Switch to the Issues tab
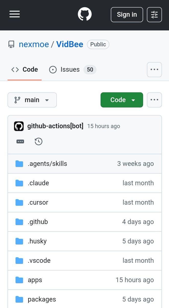 72,70
